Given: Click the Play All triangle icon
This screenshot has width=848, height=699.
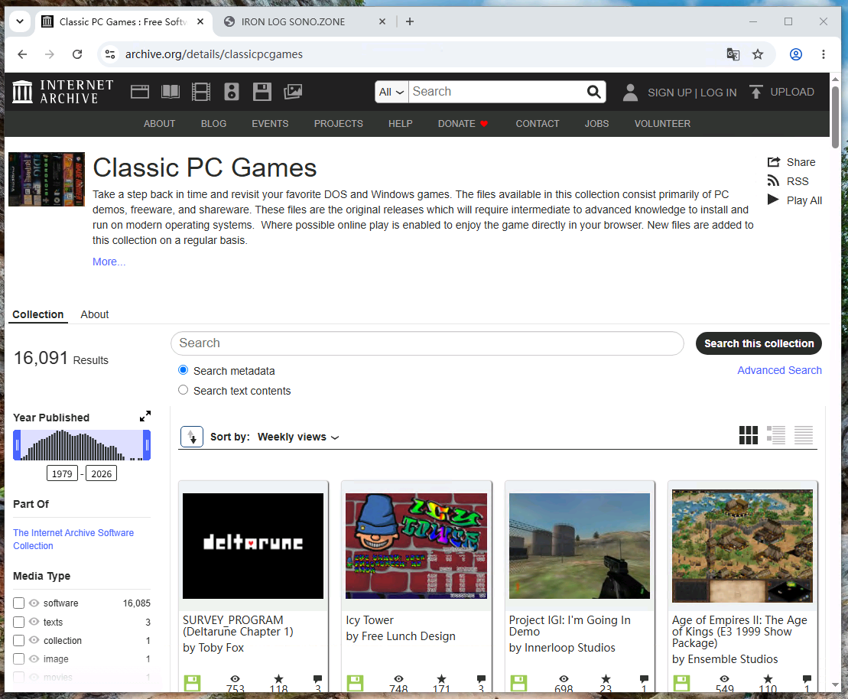Looking at the screenshot, I should coord(773,200).
